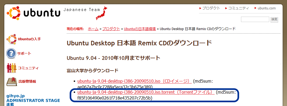
Task: Click the search input field
Action: (255, 19)
